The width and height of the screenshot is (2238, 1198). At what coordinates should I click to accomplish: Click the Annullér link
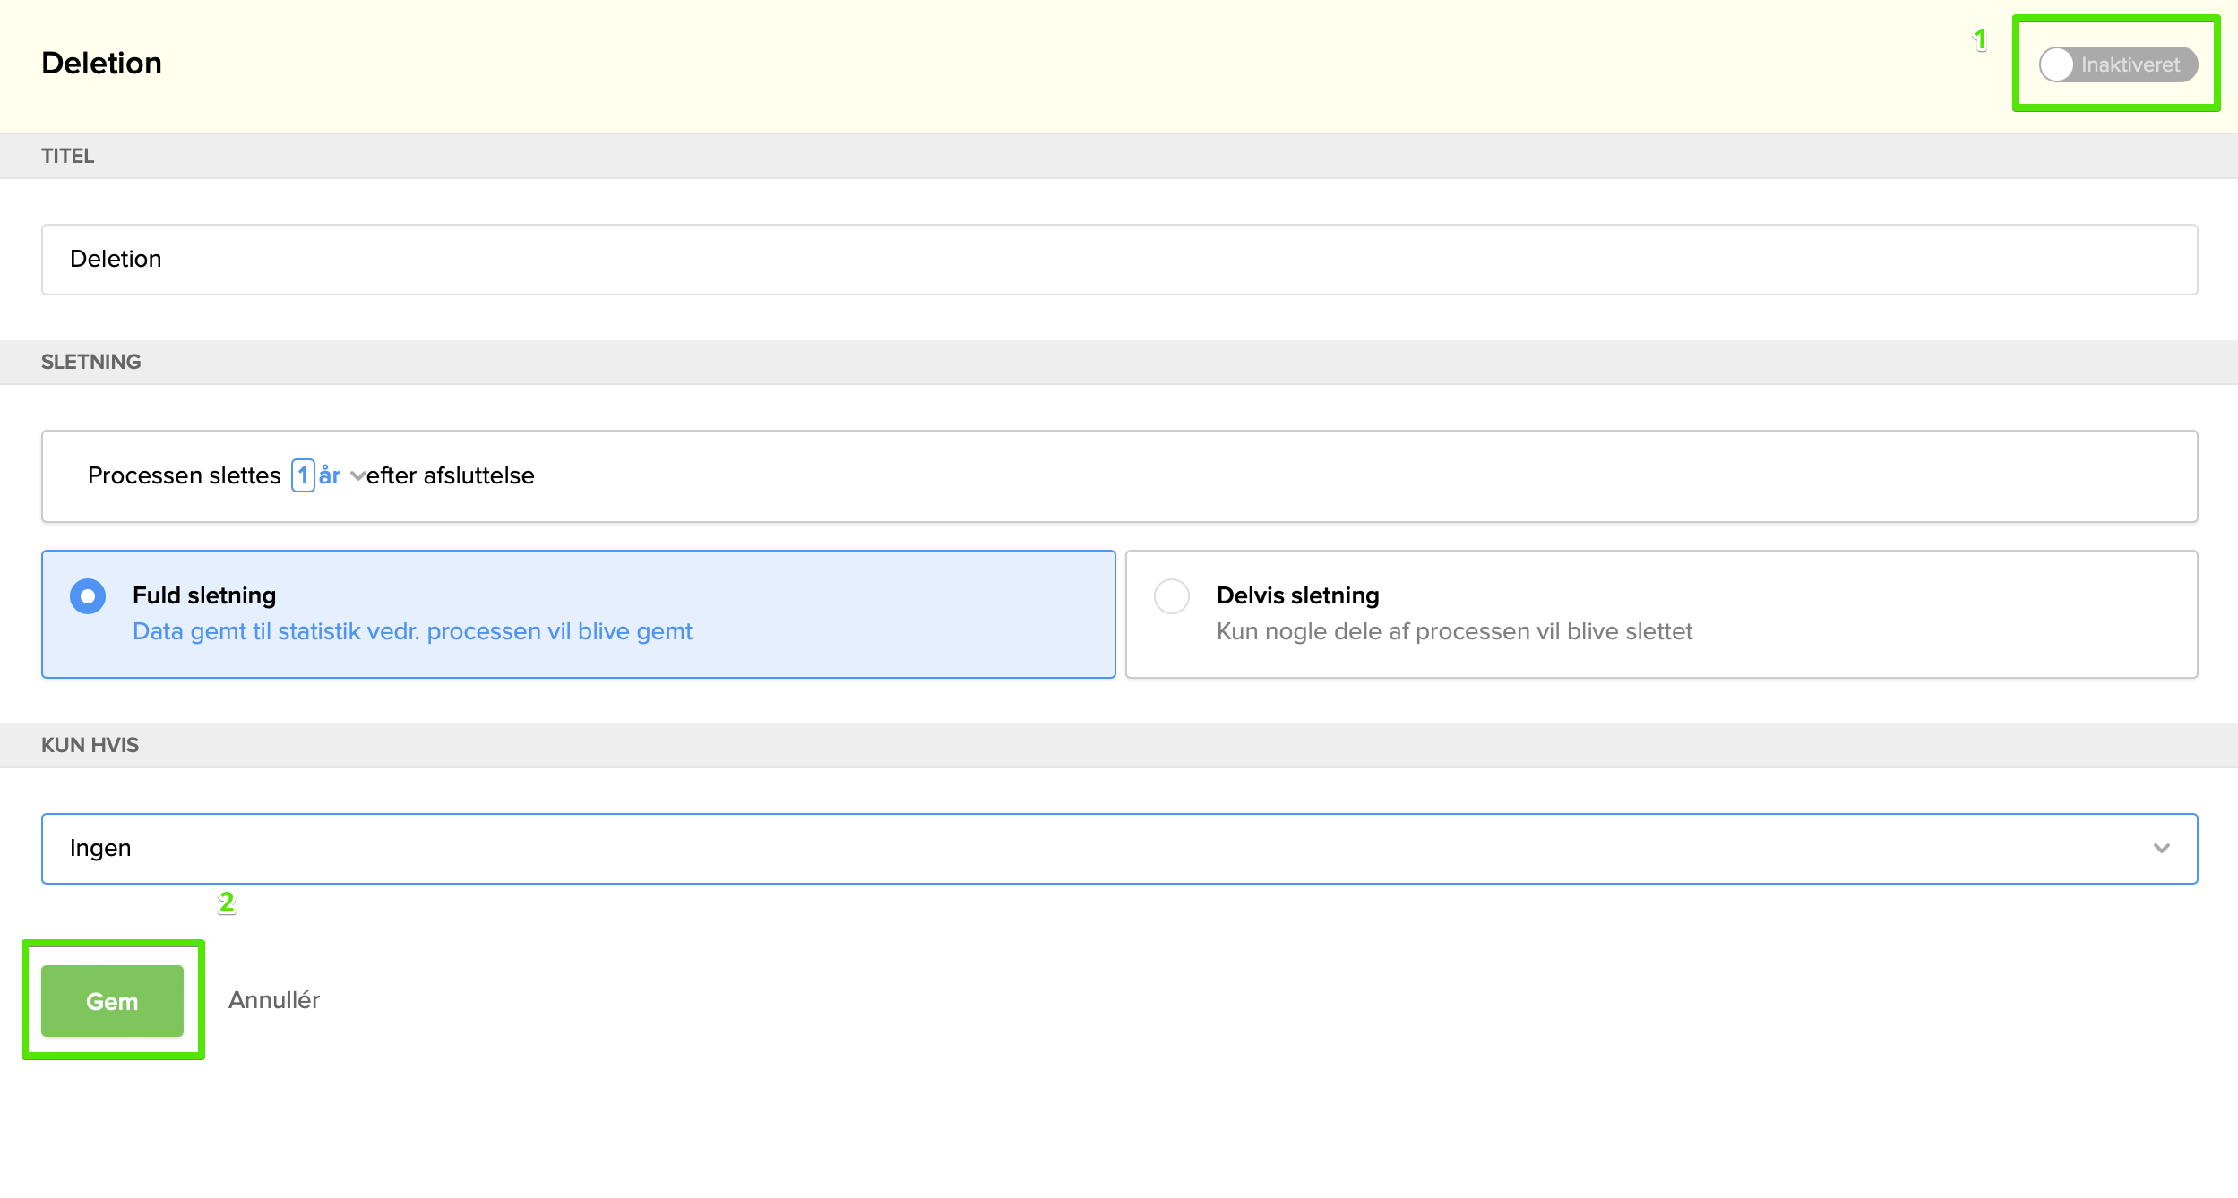[274, 1000]
